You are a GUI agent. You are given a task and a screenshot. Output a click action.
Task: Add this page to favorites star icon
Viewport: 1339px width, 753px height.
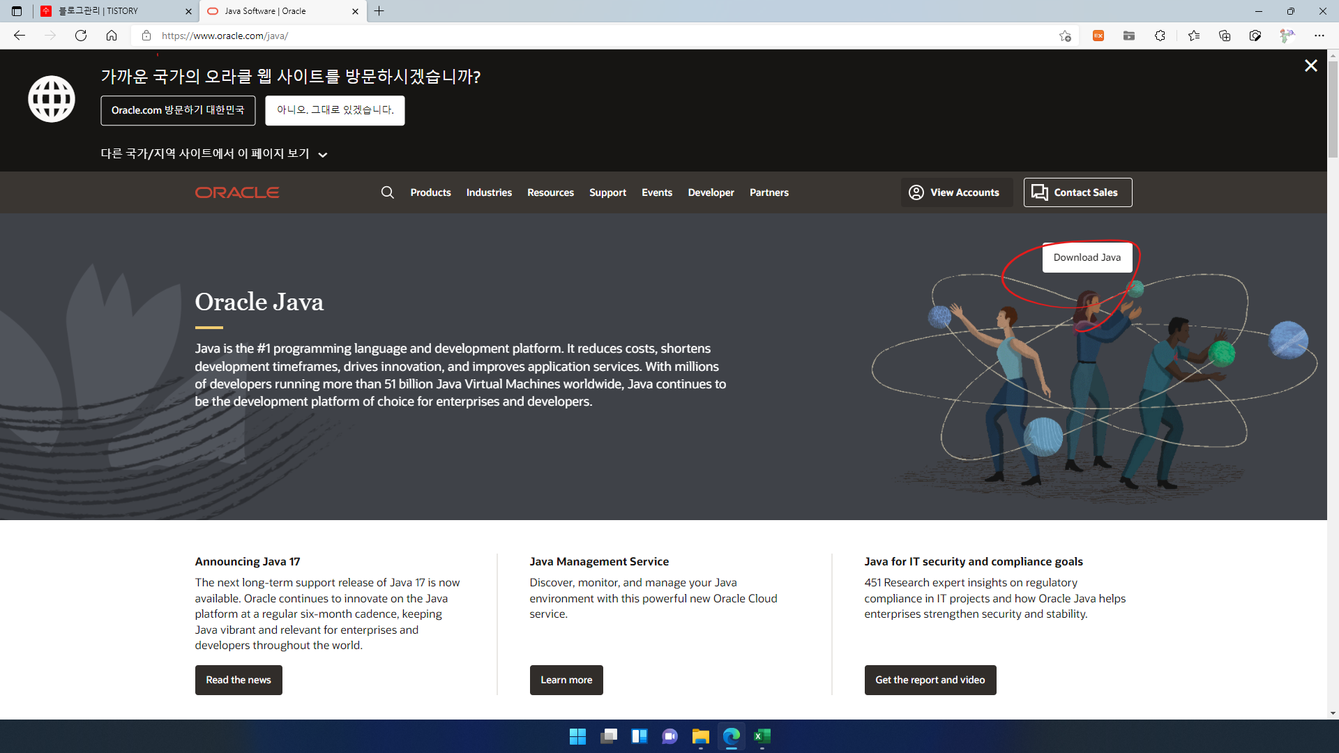[x=1065, y=36]
